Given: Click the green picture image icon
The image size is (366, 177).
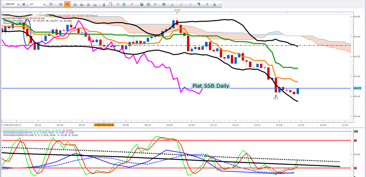Looking at the screenshot, I should [x=142, y=4].
